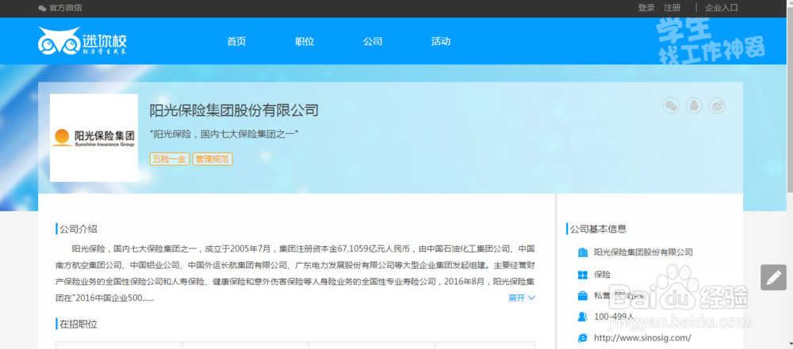Click the 学生找工作神器 banner graphic
This screenshot has width=793, height=349.
(711, 41)
